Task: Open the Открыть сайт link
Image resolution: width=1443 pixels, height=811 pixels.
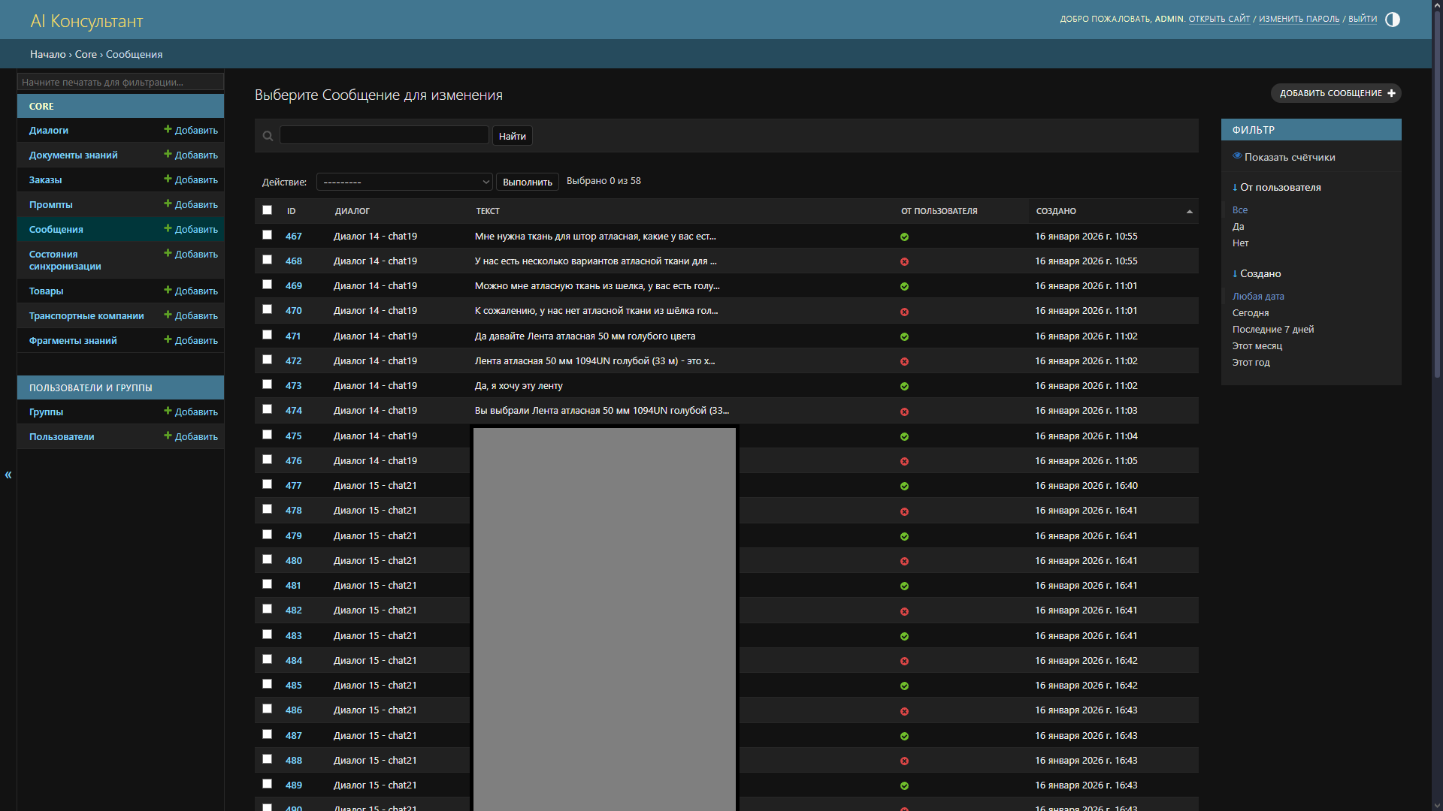Action: click(x=1219, y=19)
